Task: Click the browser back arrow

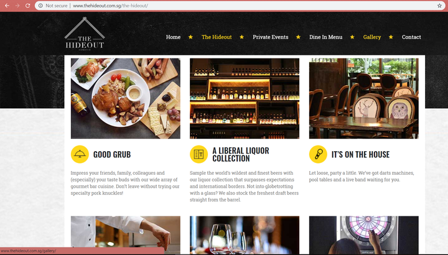Action: pos(7,6)
